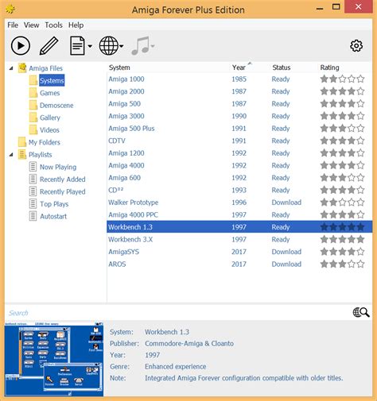
Task: Click the My Folders folder icon
Action: 22,142
